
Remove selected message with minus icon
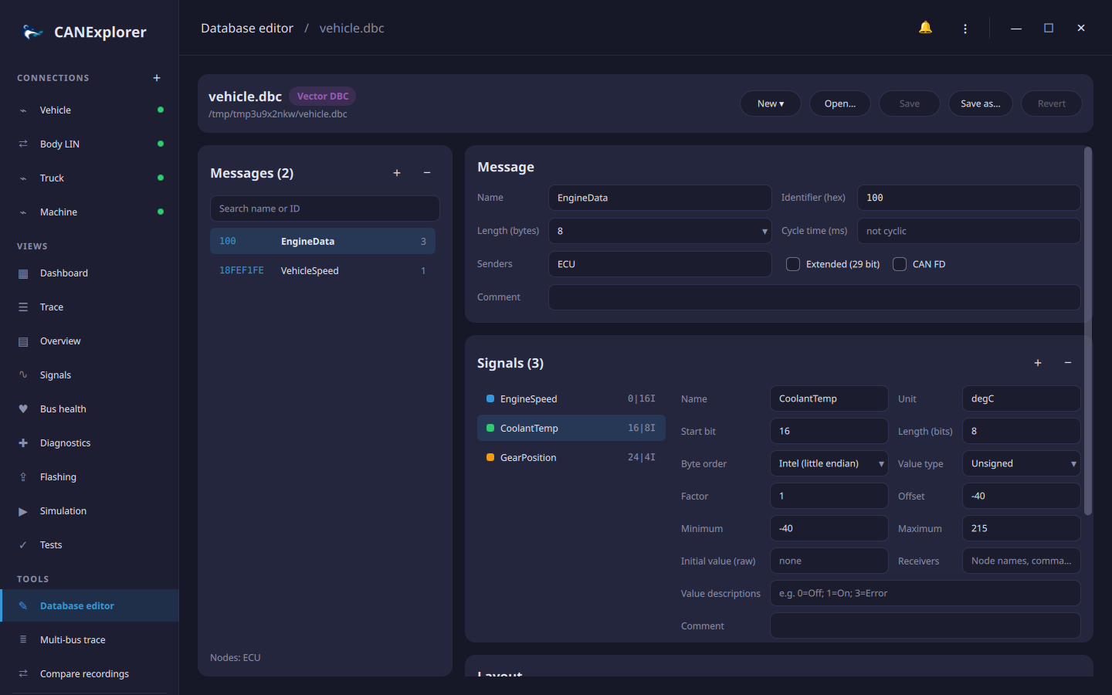click(427, 173)
